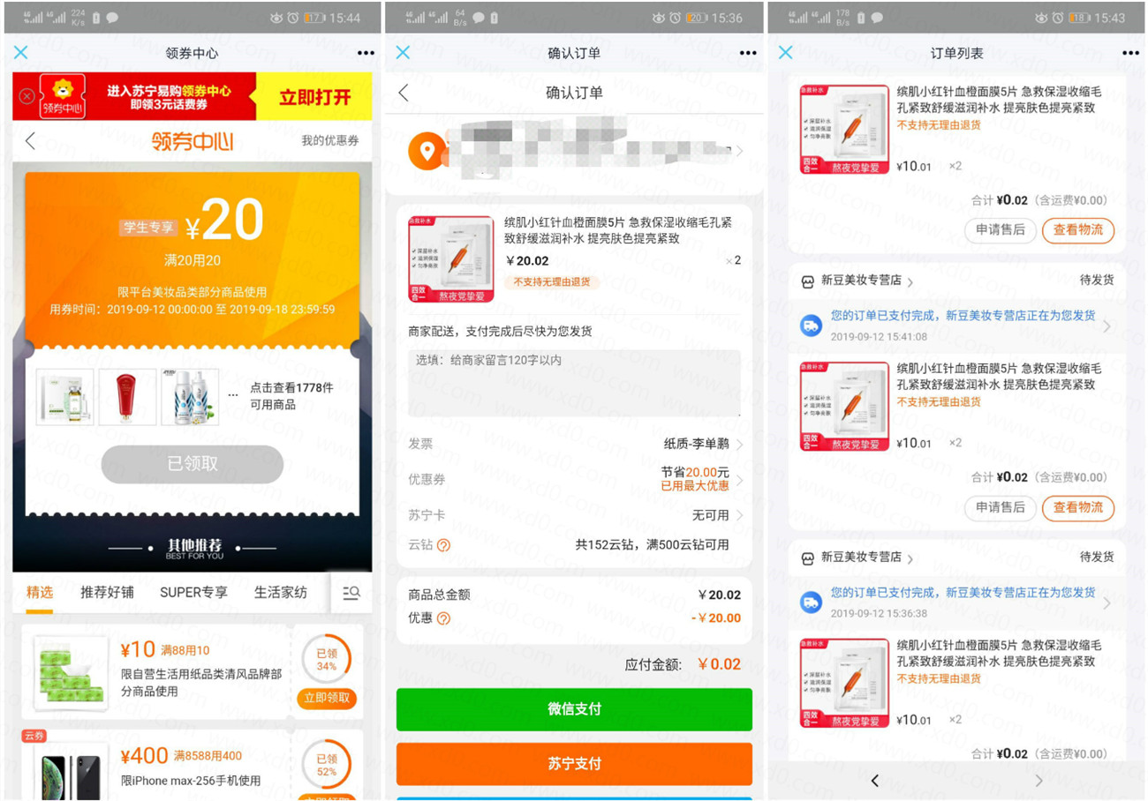Close the 订单列表 screen with the X
Image resolution: width=1148 pixels, height=801 pixels.
785,52
